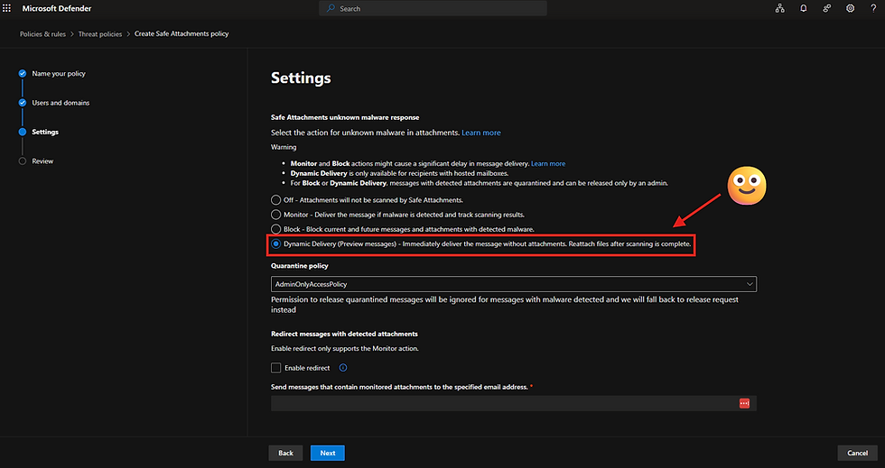Click the red icon in the email address field
The width and height of the screenshot is (885, 468).
744,403
